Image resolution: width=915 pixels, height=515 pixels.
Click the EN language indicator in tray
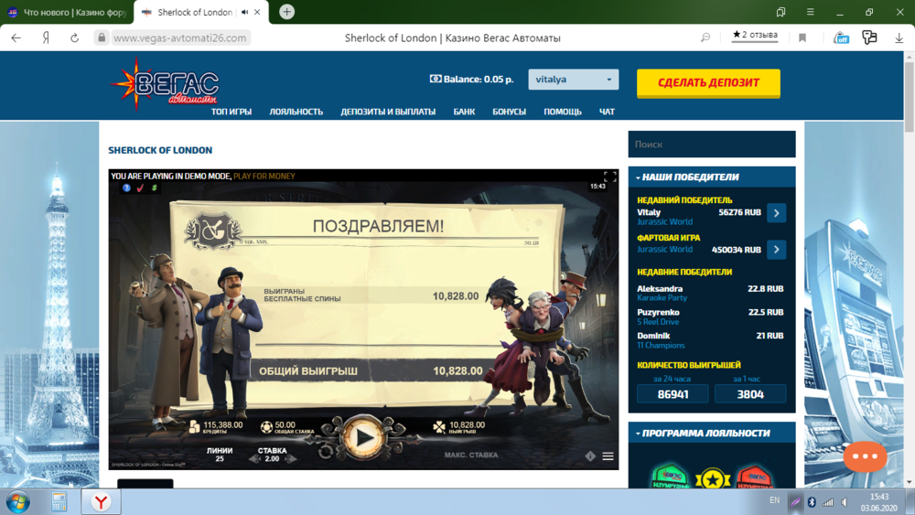tap(774, 499)
